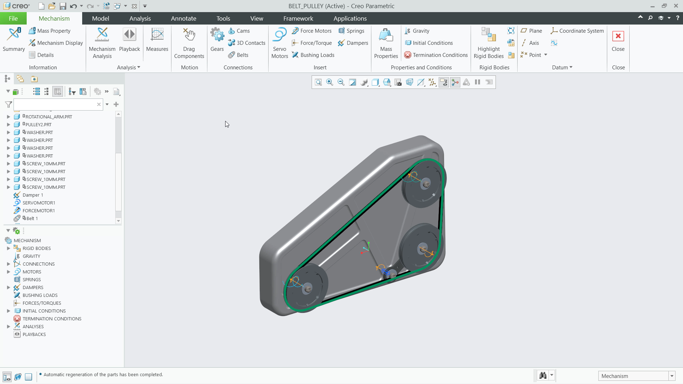Select the Mass Properties tool
Viewport: 683px width, 384px height.
click(x=386, y=40)
